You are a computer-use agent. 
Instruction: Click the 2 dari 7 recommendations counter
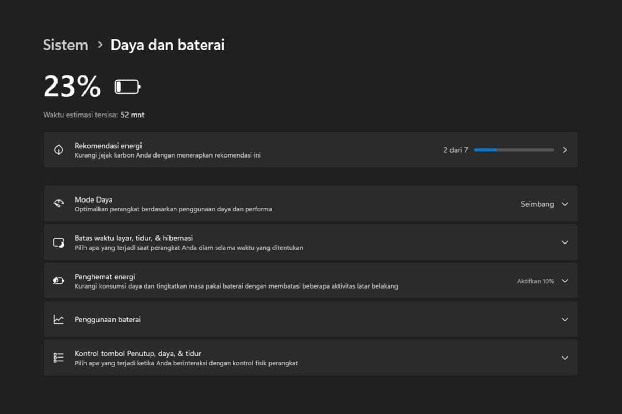click(455, 150)
